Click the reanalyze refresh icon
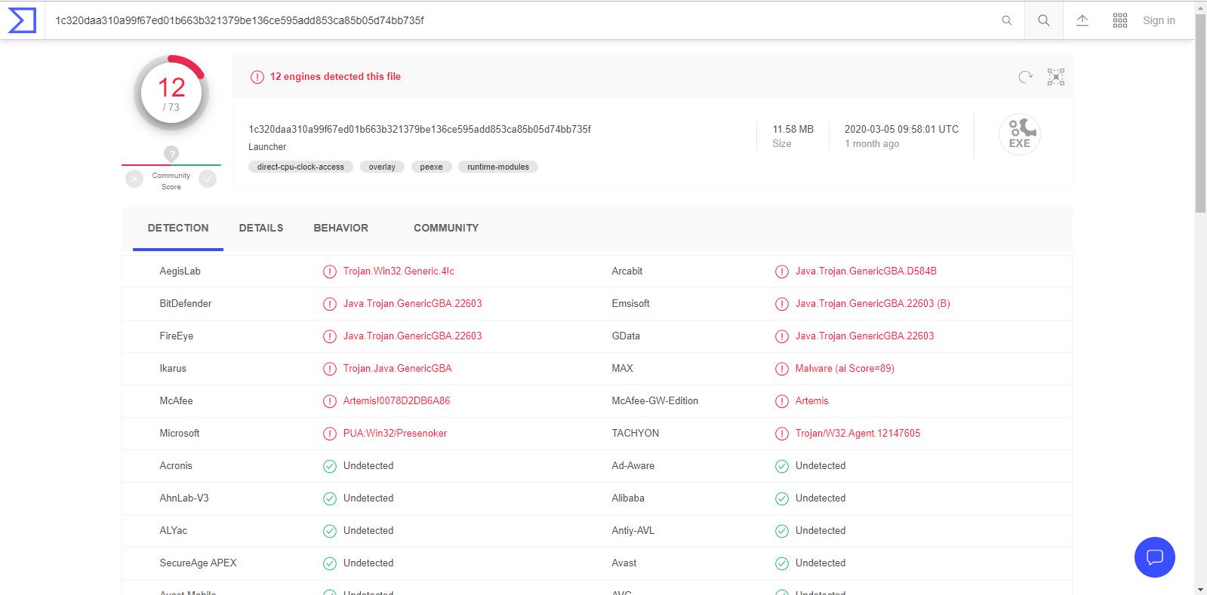This screenshot has width=1207, height=595. [1025, 77]
